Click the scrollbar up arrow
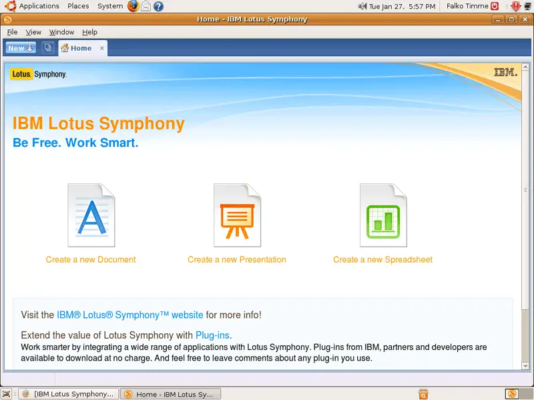The width and height of the screenshot is (534, 400). pos(525,67)
